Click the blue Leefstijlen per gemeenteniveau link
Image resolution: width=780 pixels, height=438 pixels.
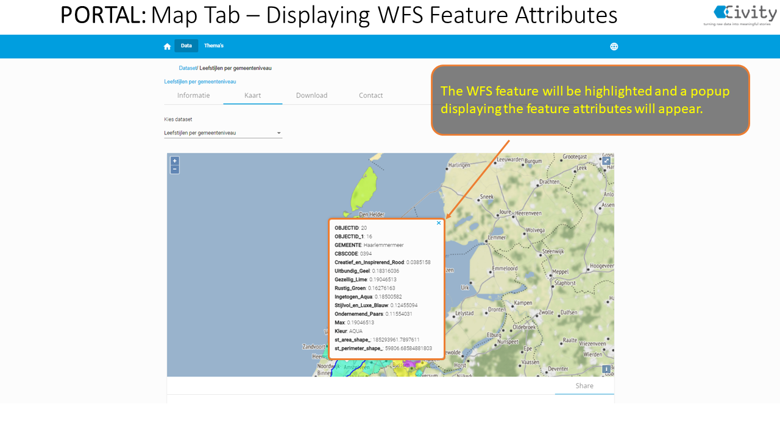pos(200,82)
